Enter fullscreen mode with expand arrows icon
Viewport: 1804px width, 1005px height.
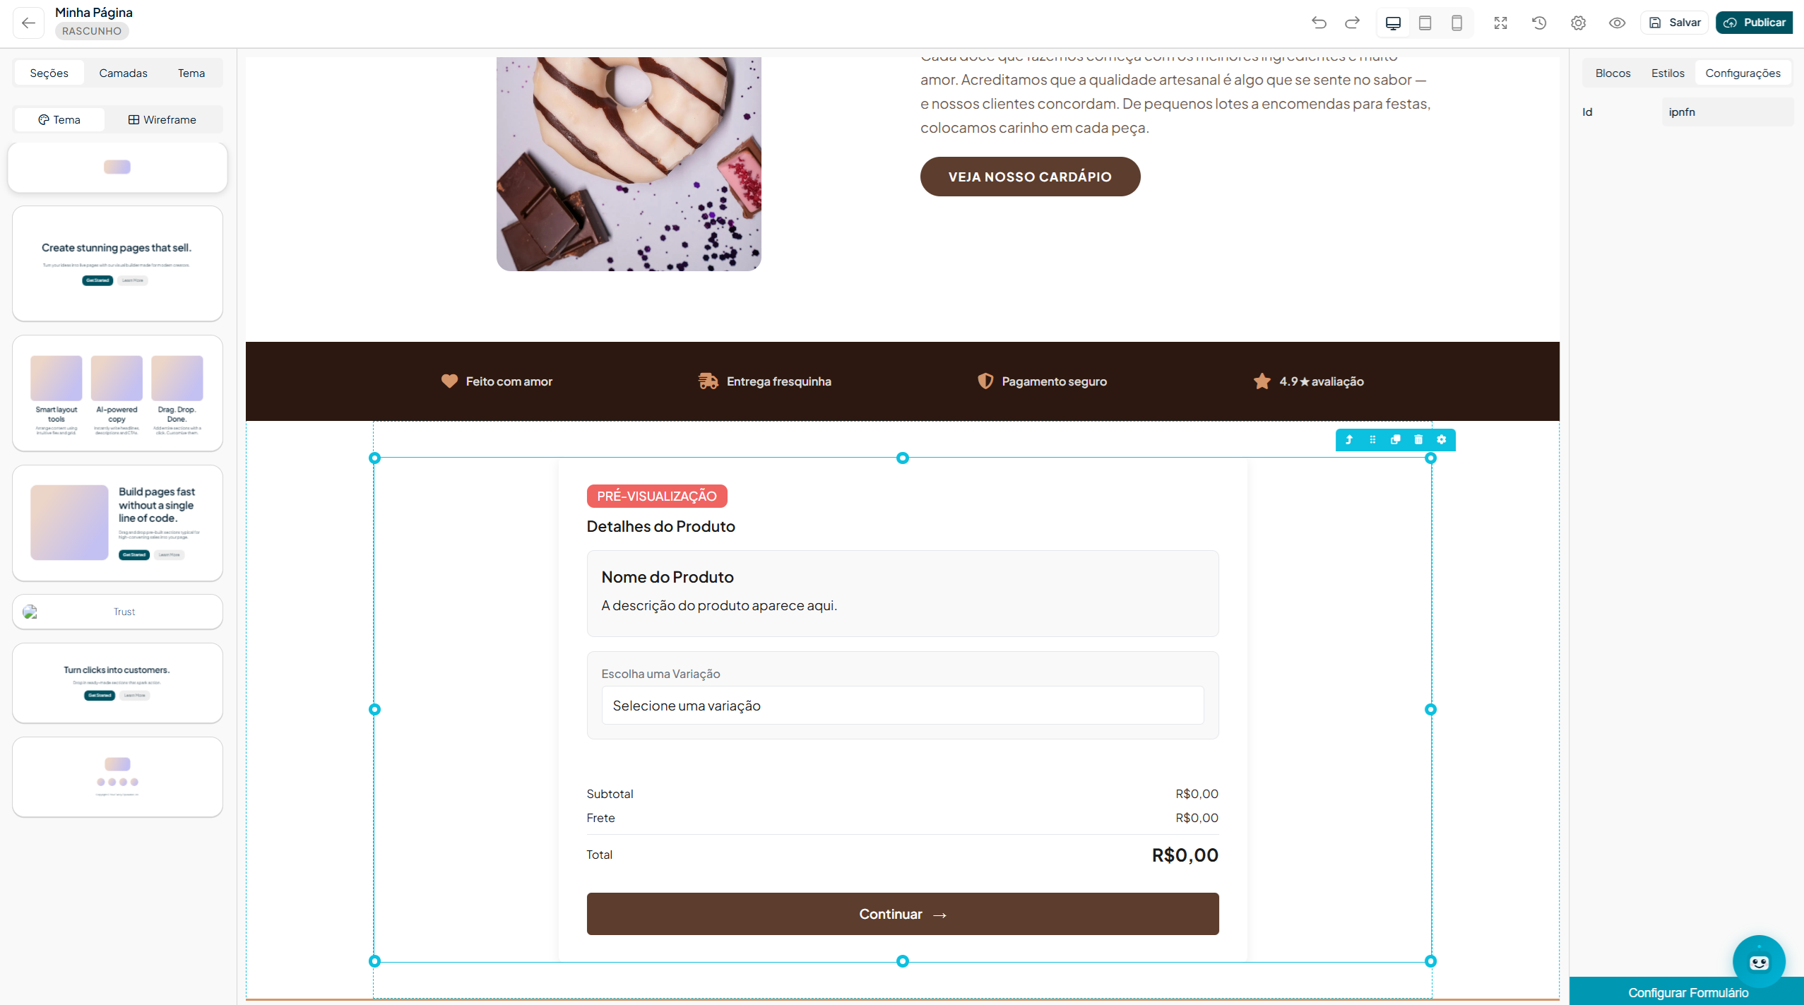(x=1501, y=23)
